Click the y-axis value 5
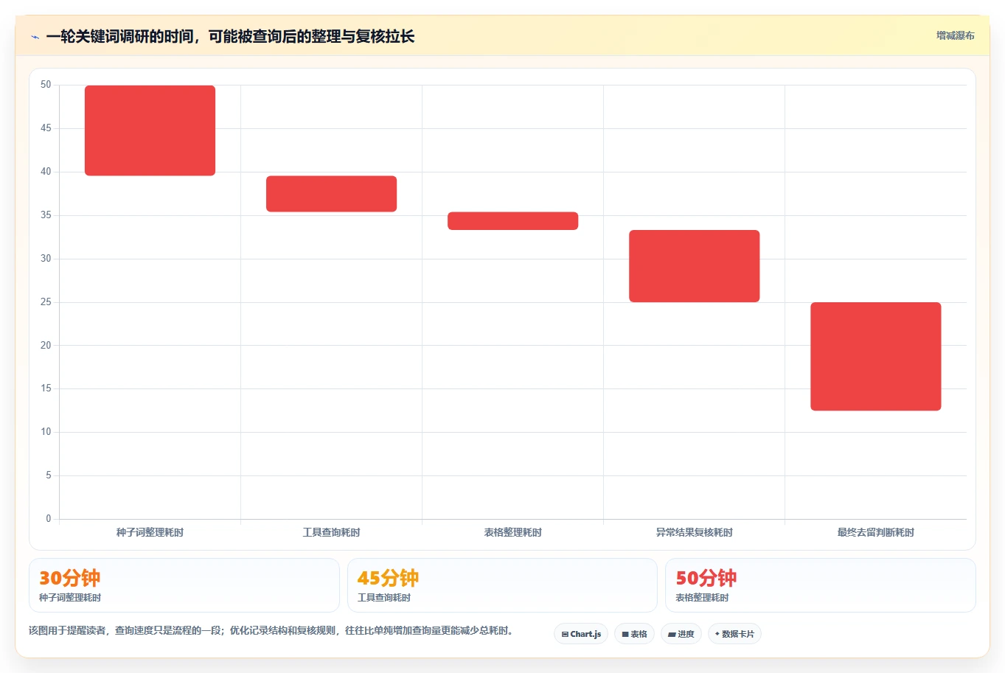 point(49,475)
